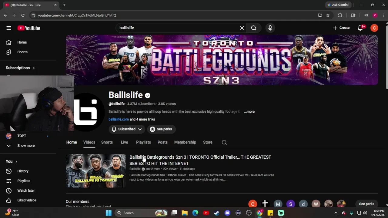The image size is (388, 218).
Task: Open the account avatar menu in YouTube
Action: pyautogui.click(x=374, y=28)
